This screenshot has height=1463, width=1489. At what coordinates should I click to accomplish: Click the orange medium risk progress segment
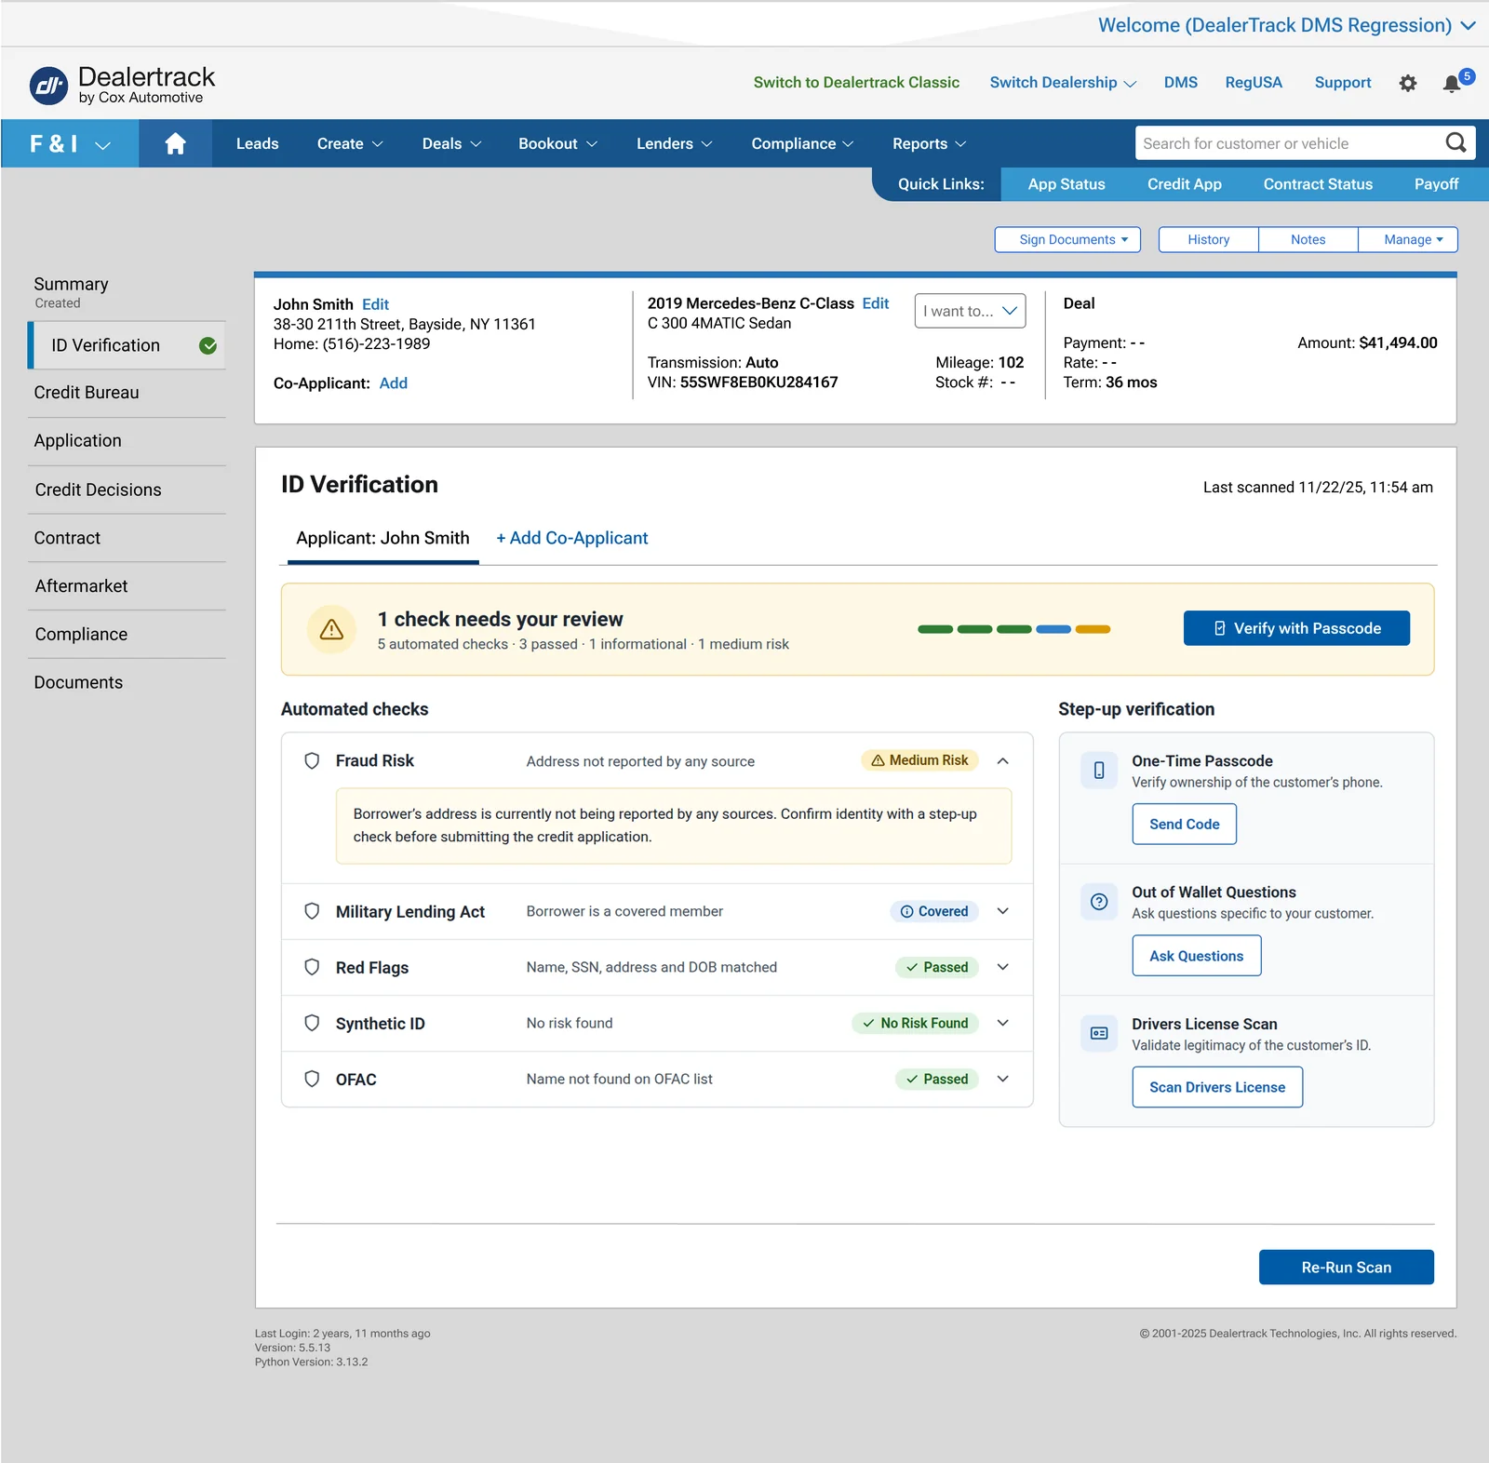click(x=1093, y=629)
